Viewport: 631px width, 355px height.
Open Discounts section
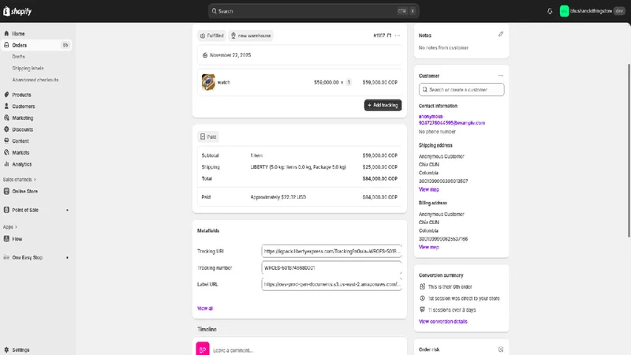tap(23, 129)
